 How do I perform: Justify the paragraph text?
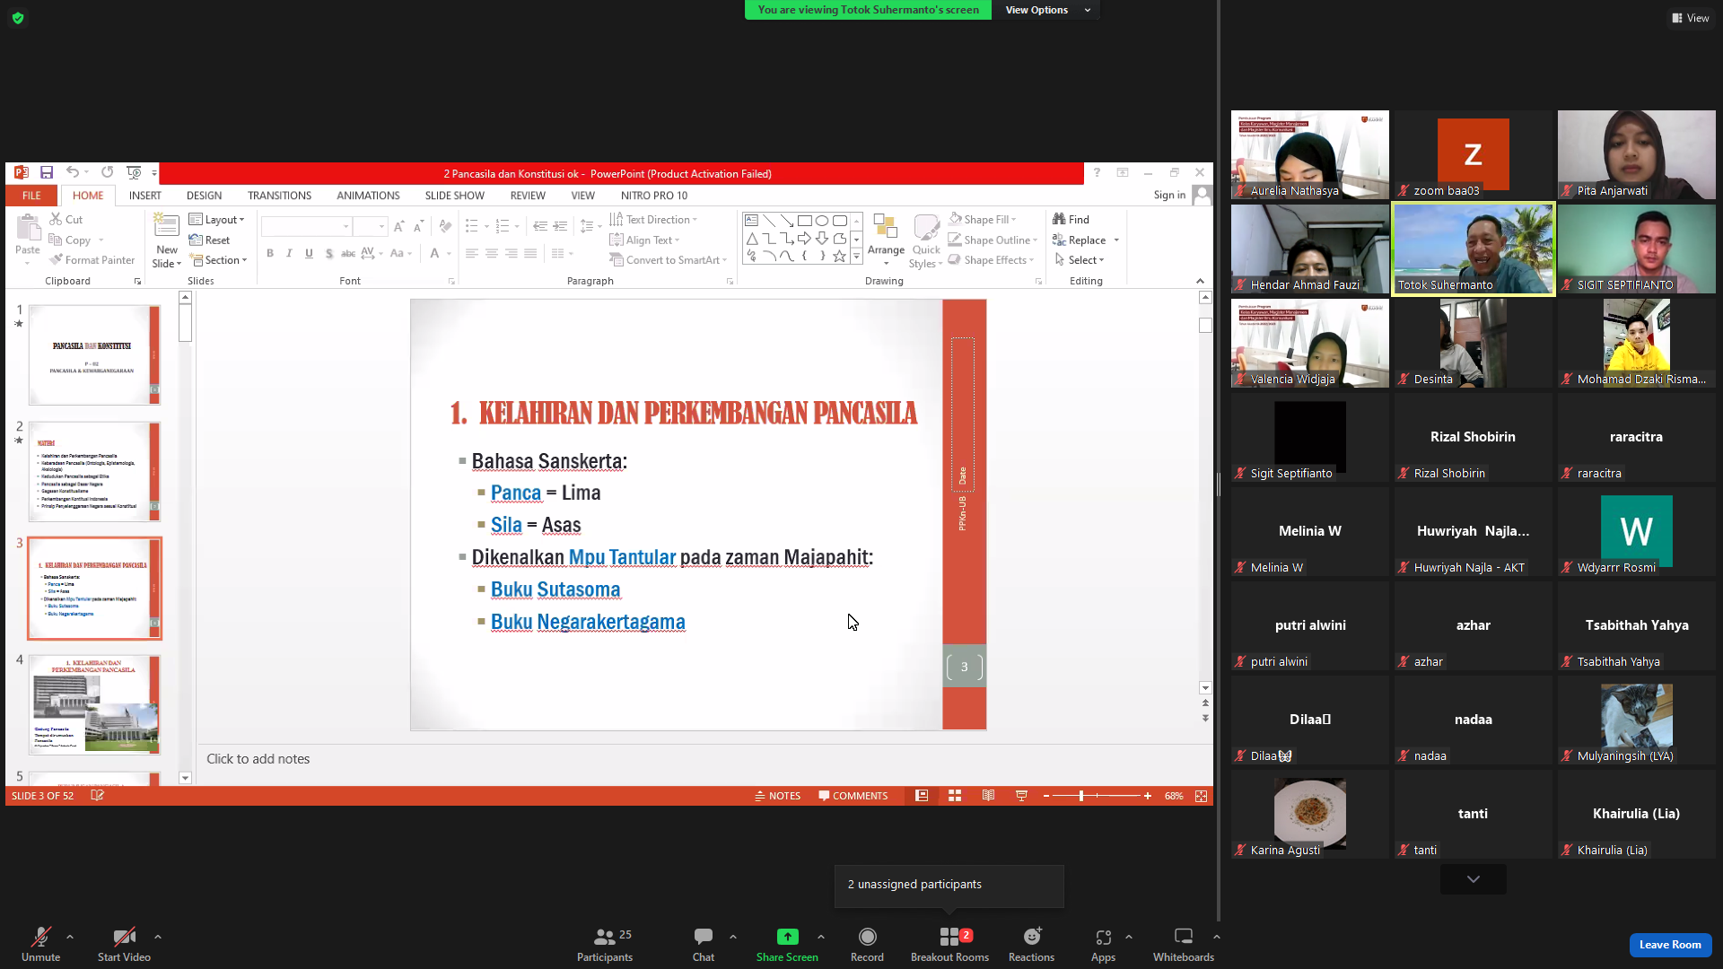pos(531,254)
